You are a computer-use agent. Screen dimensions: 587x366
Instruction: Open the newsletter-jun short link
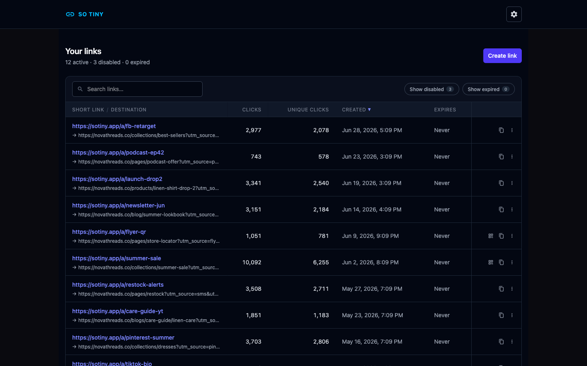click(118, 205)
